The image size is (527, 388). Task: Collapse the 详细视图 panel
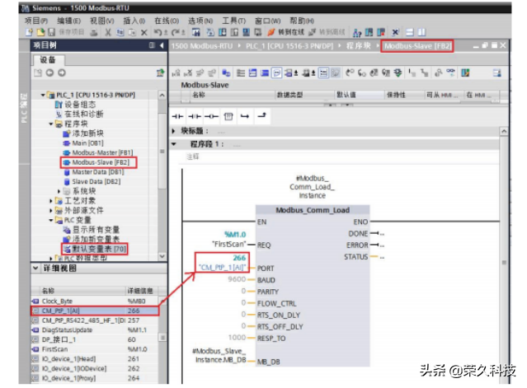(35, 269)
